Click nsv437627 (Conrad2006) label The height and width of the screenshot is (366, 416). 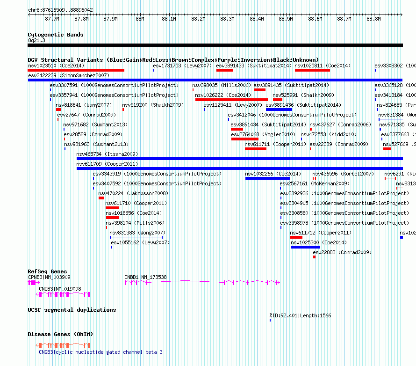(x=340, y=124)
